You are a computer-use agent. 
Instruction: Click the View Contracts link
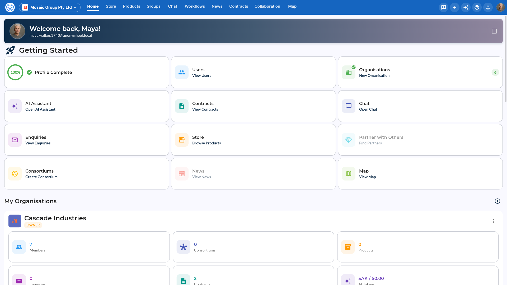pyautogui.click(x=205, y=109)
